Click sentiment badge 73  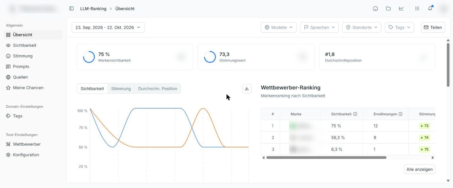tap(425, 126)
